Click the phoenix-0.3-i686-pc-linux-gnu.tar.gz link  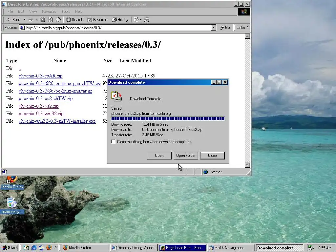55,91
